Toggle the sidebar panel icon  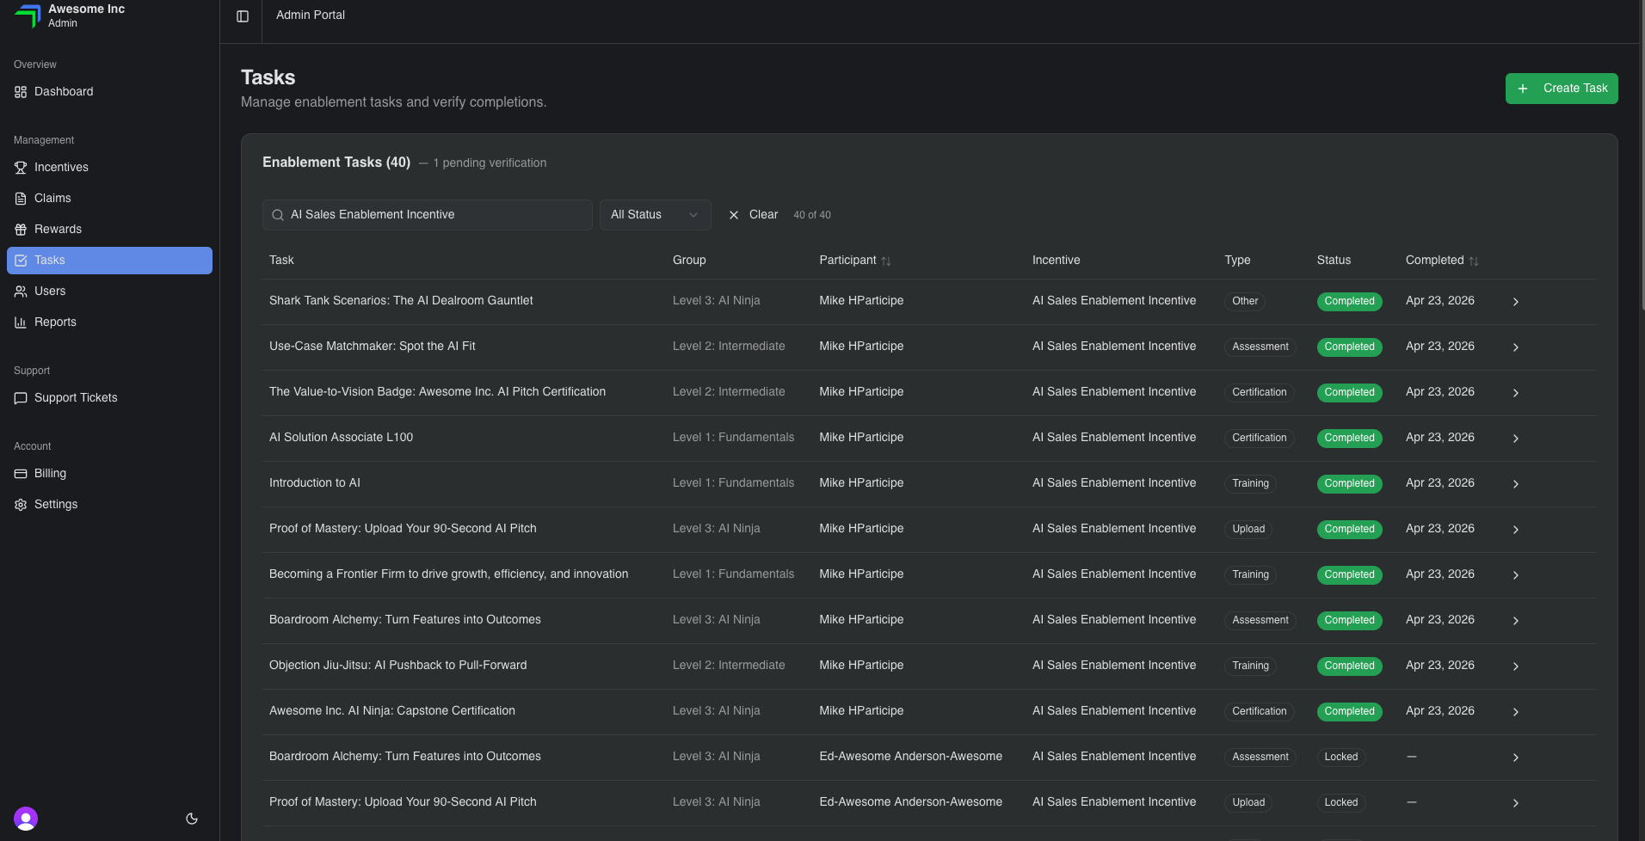(243, 16)
